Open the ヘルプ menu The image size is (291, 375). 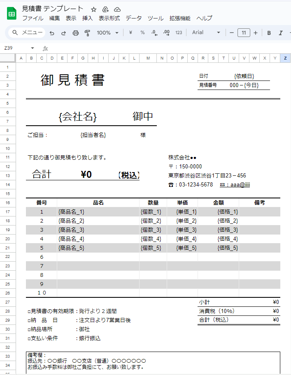pos(205,18)
